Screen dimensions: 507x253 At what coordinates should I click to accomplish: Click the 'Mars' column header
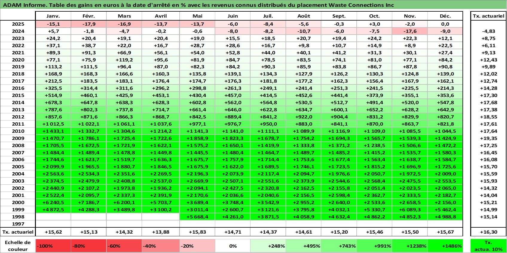(124, 16)
